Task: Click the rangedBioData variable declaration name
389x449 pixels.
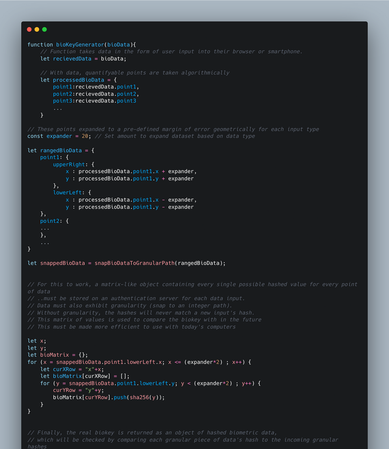Action: pos(61,150)
